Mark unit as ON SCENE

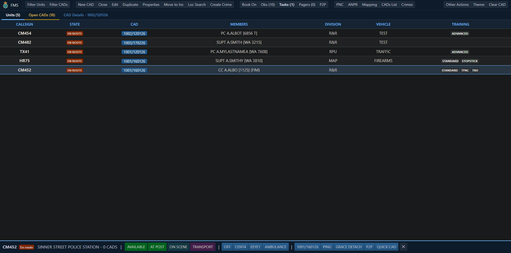178,247
